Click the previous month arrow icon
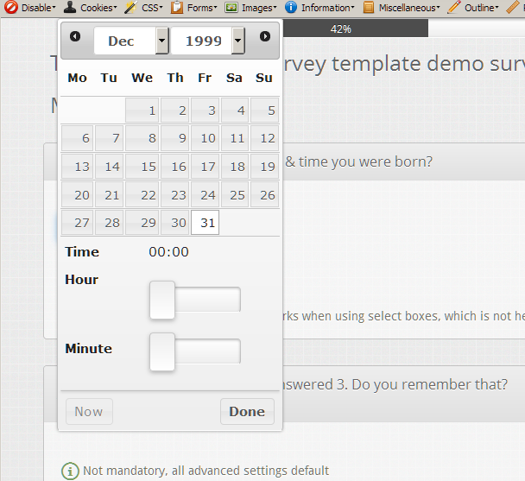The width and height of the screenshot is (525, 481). [75, 37]
